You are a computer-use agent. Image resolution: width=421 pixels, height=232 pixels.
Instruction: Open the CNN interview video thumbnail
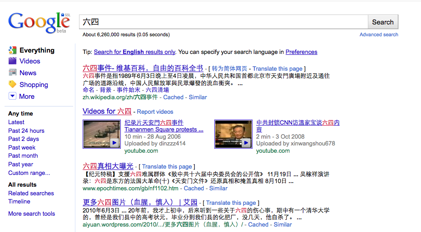click(233, 134)
